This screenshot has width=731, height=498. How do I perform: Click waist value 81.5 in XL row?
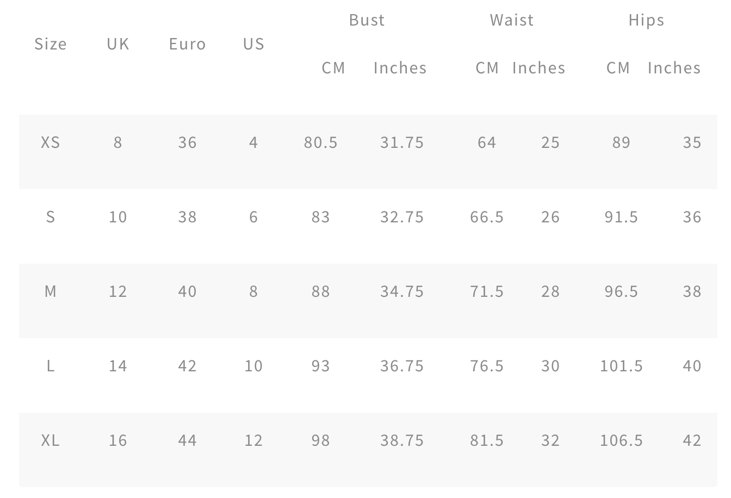click(x=487, y=440)
